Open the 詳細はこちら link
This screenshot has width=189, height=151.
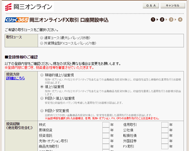[x=16, y=78]
